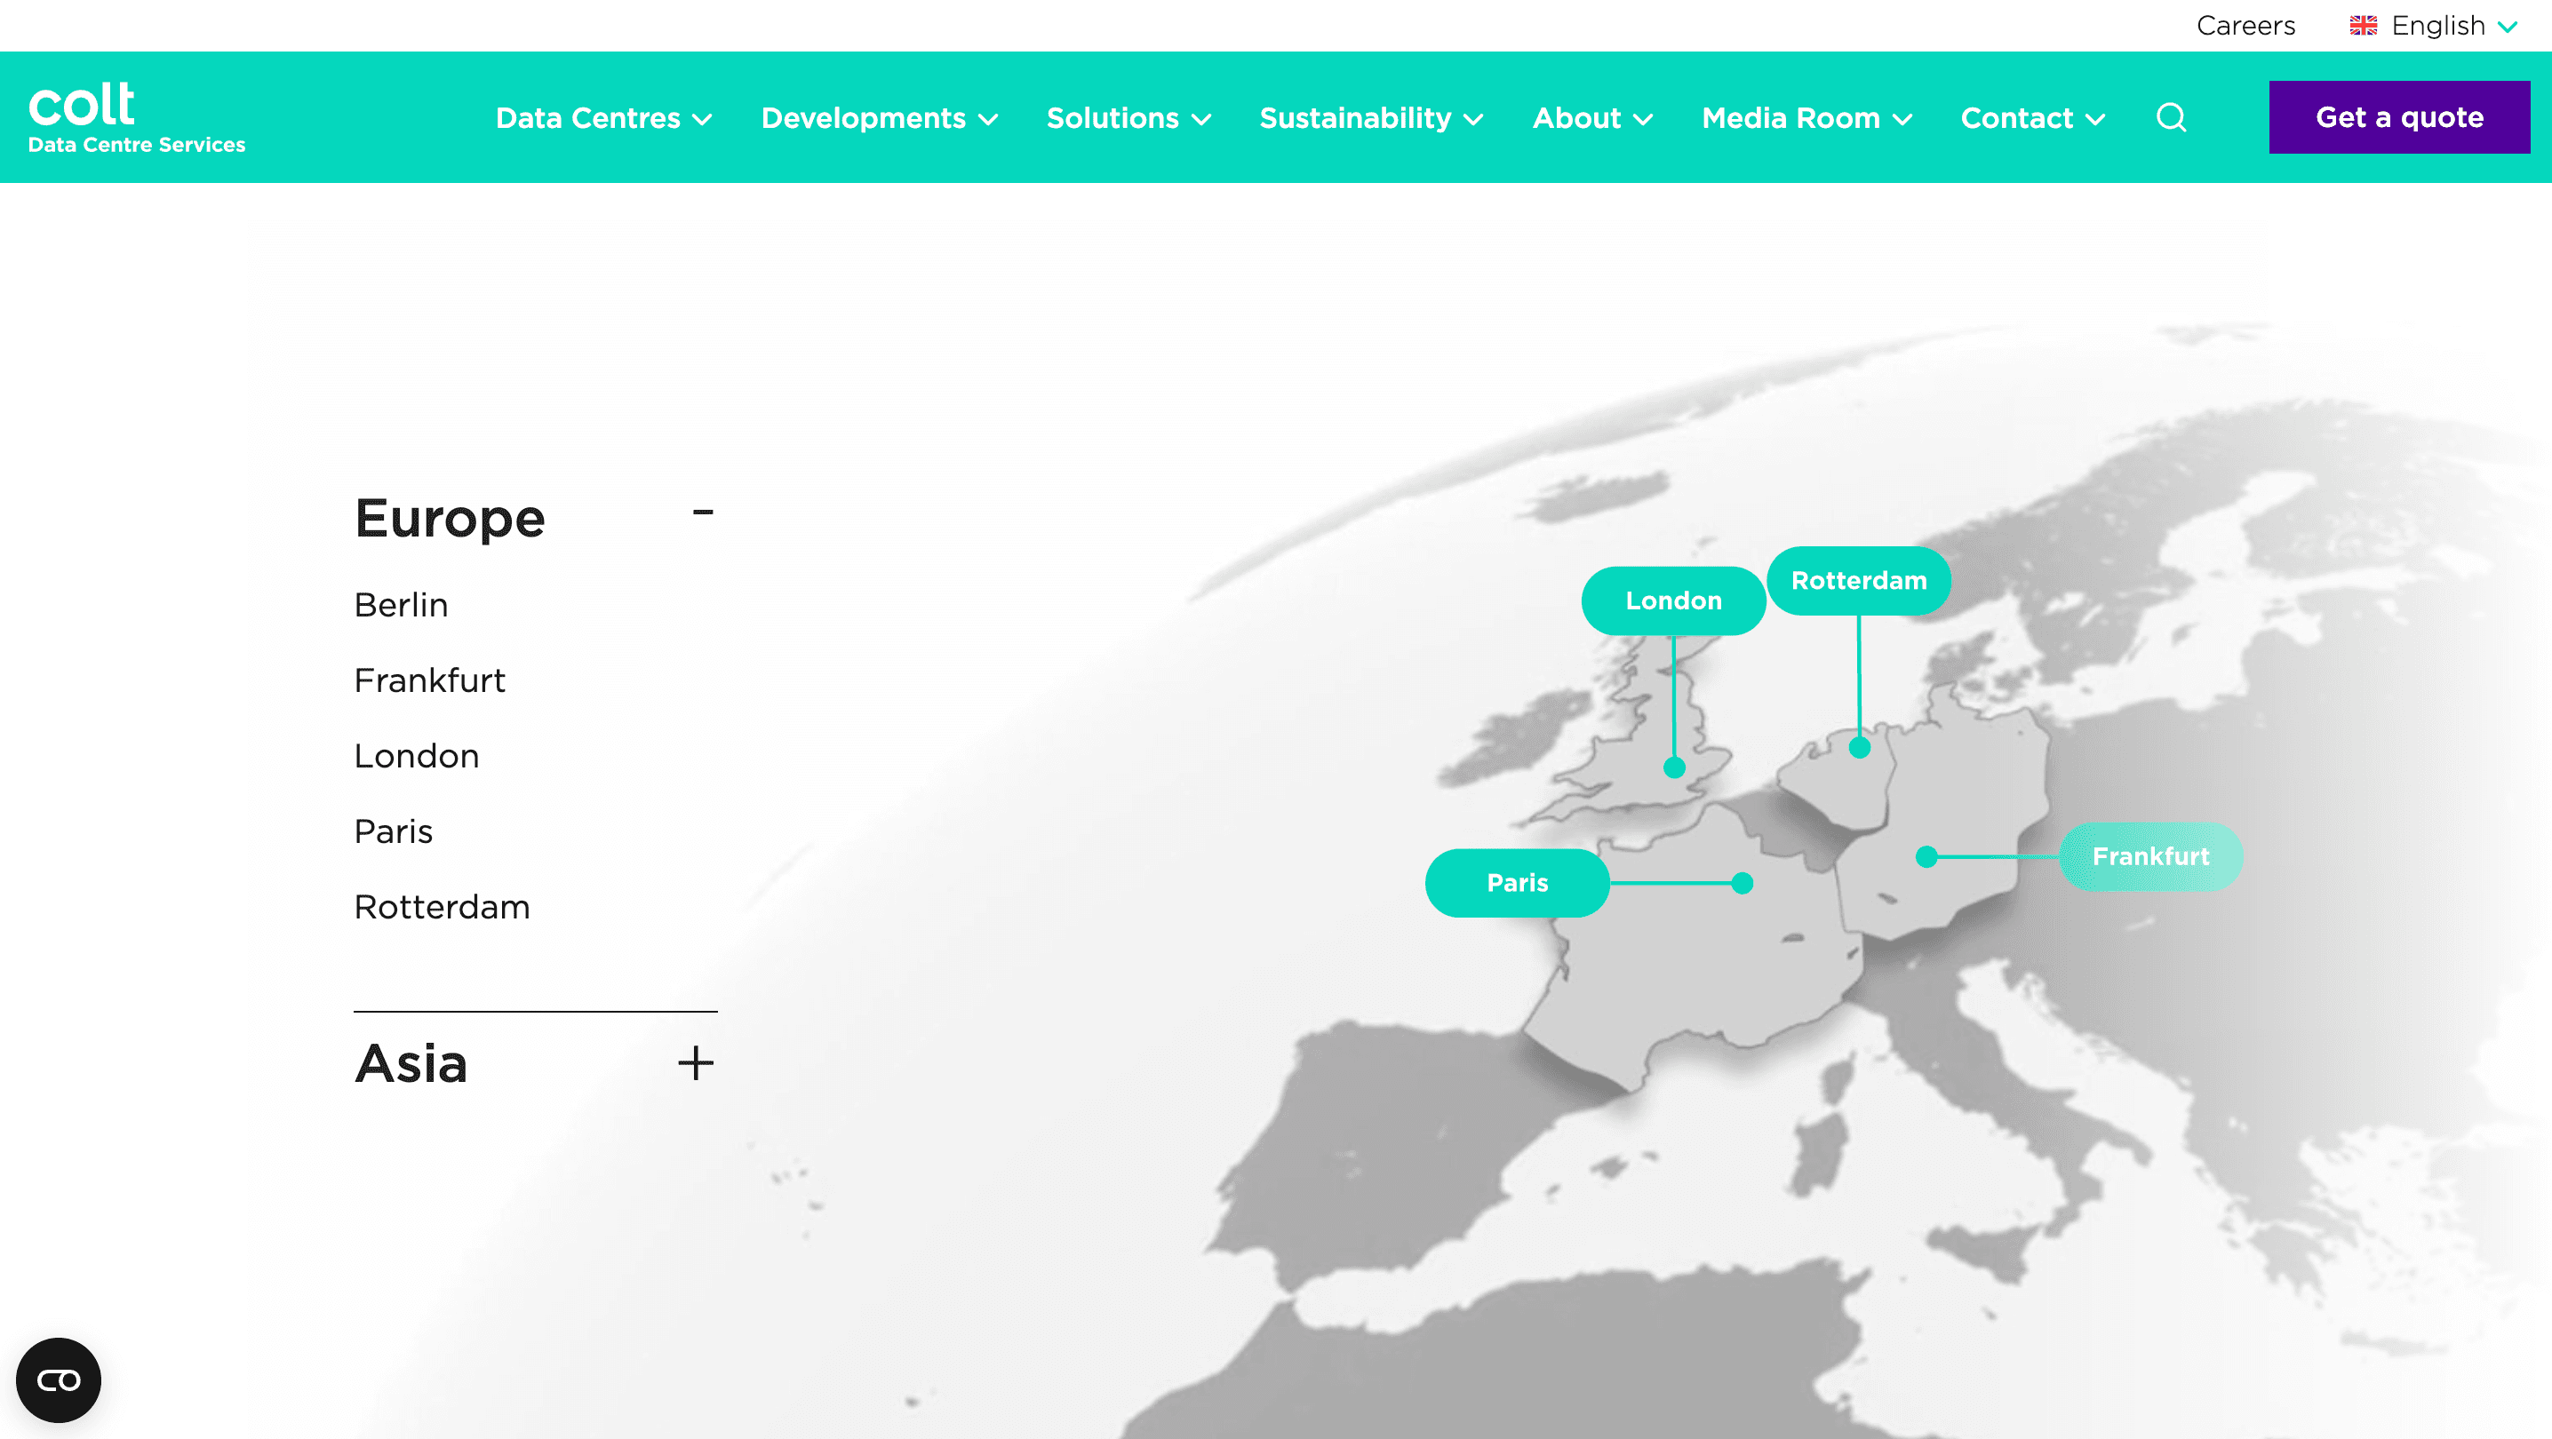Open the search magnifier icon
This screenshot has width=2552, height=1439.
tap(2172, 117)
